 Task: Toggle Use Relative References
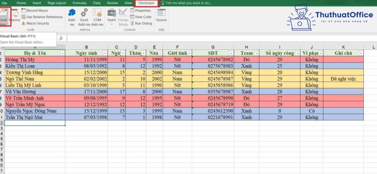pos(42,17)
